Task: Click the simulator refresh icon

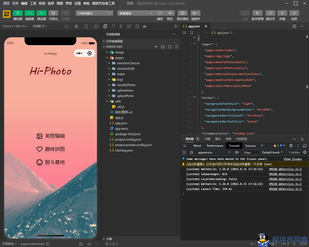Action: (66, 26)
